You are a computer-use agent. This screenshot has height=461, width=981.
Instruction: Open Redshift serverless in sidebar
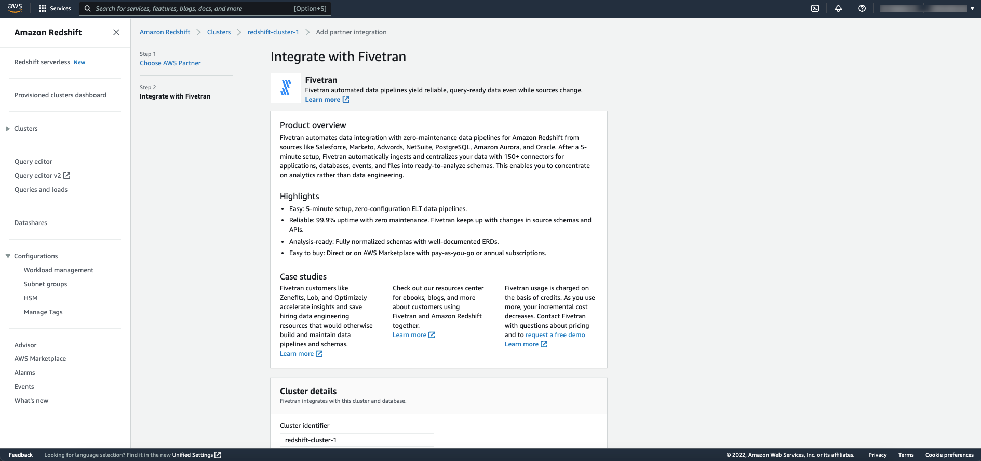(42, 62)
